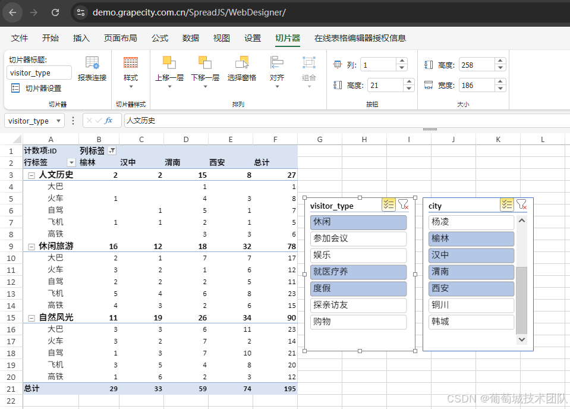Click the 切片器标题 visitor_type input field
Screen dimensions: 570x409
(39, 73)
